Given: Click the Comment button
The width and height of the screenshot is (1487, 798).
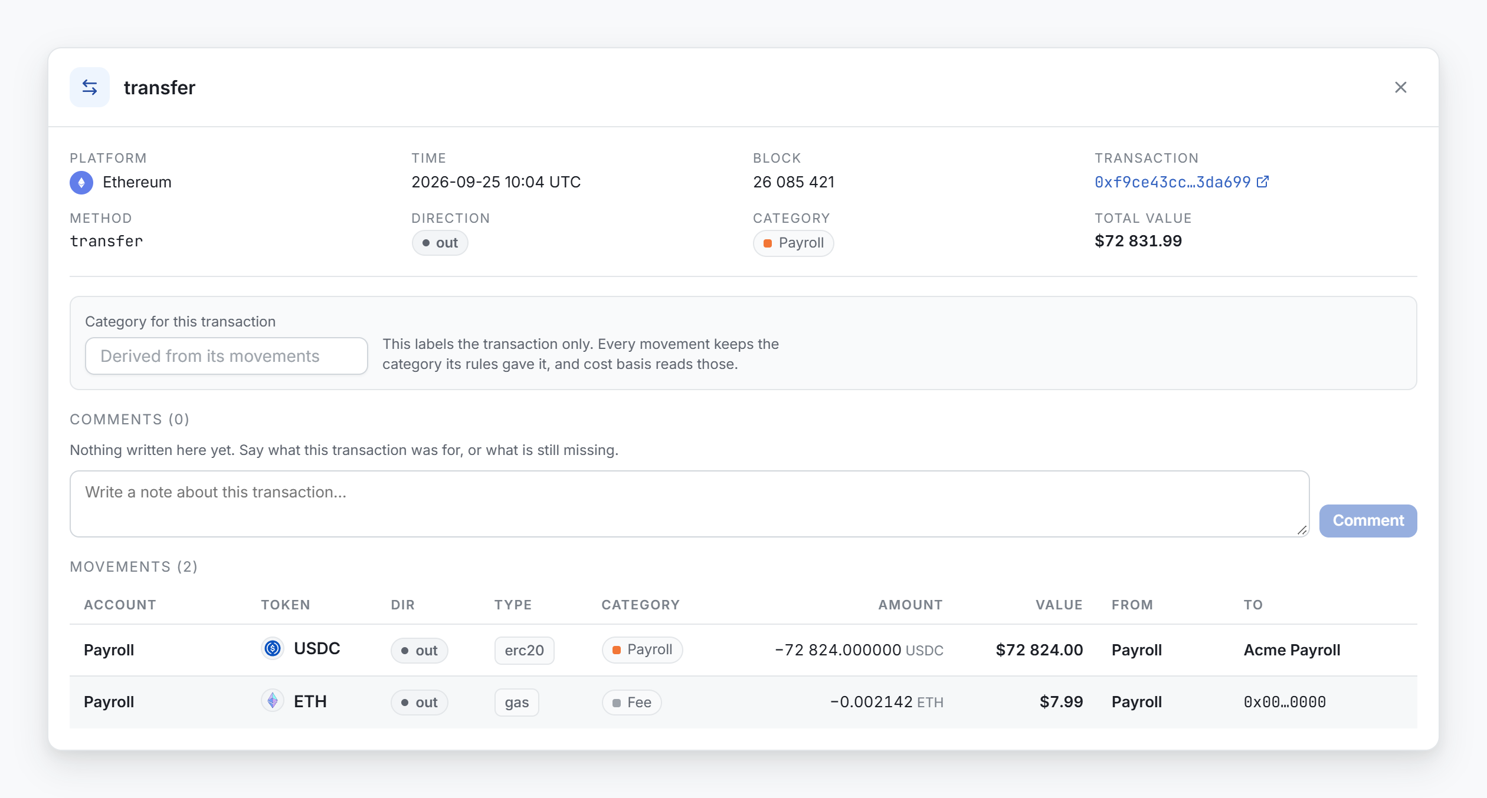Looking at the screenshot, I should pyautogui.click(x=1368, y=520).
